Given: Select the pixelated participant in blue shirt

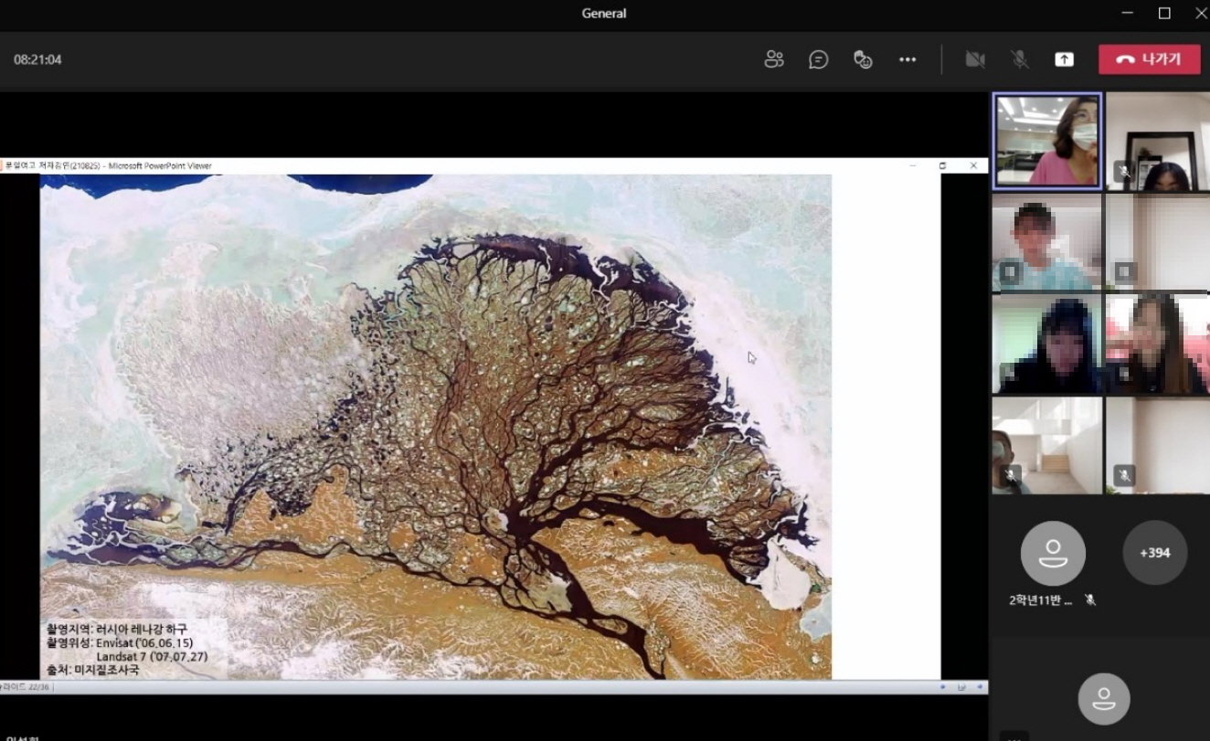Looking at the screenshot, I should [x=1047, y=242].
